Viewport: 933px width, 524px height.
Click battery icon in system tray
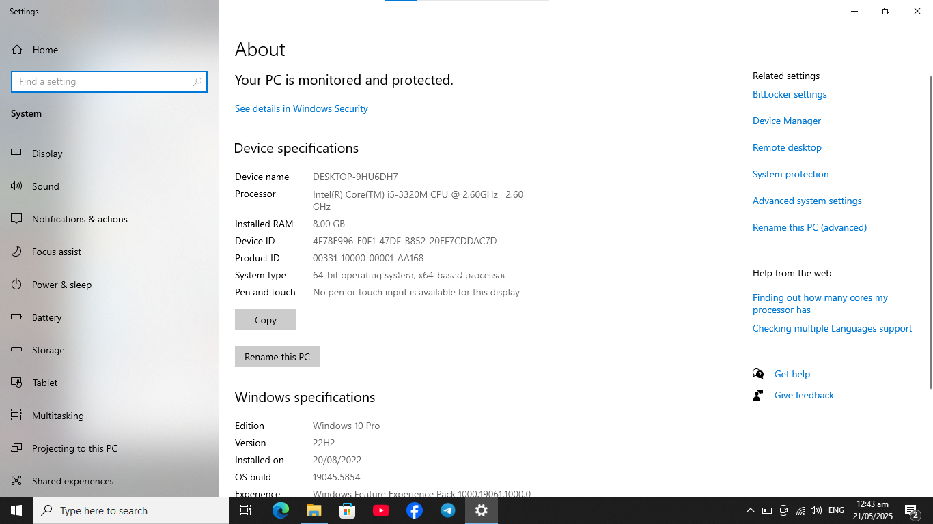[767, 510]
